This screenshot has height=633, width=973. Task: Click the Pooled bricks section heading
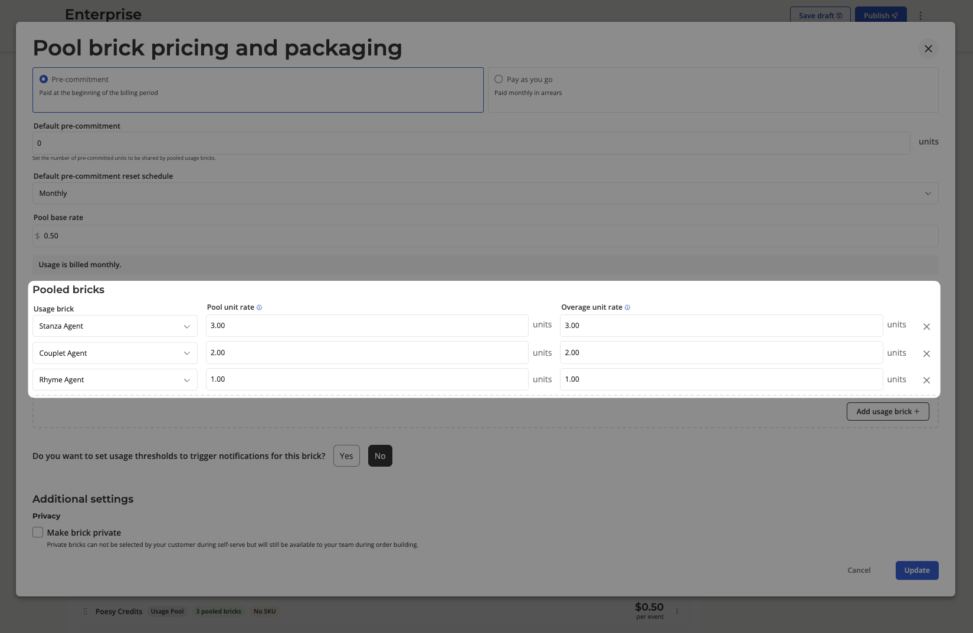pyautogui.click(x=68, y=290)
